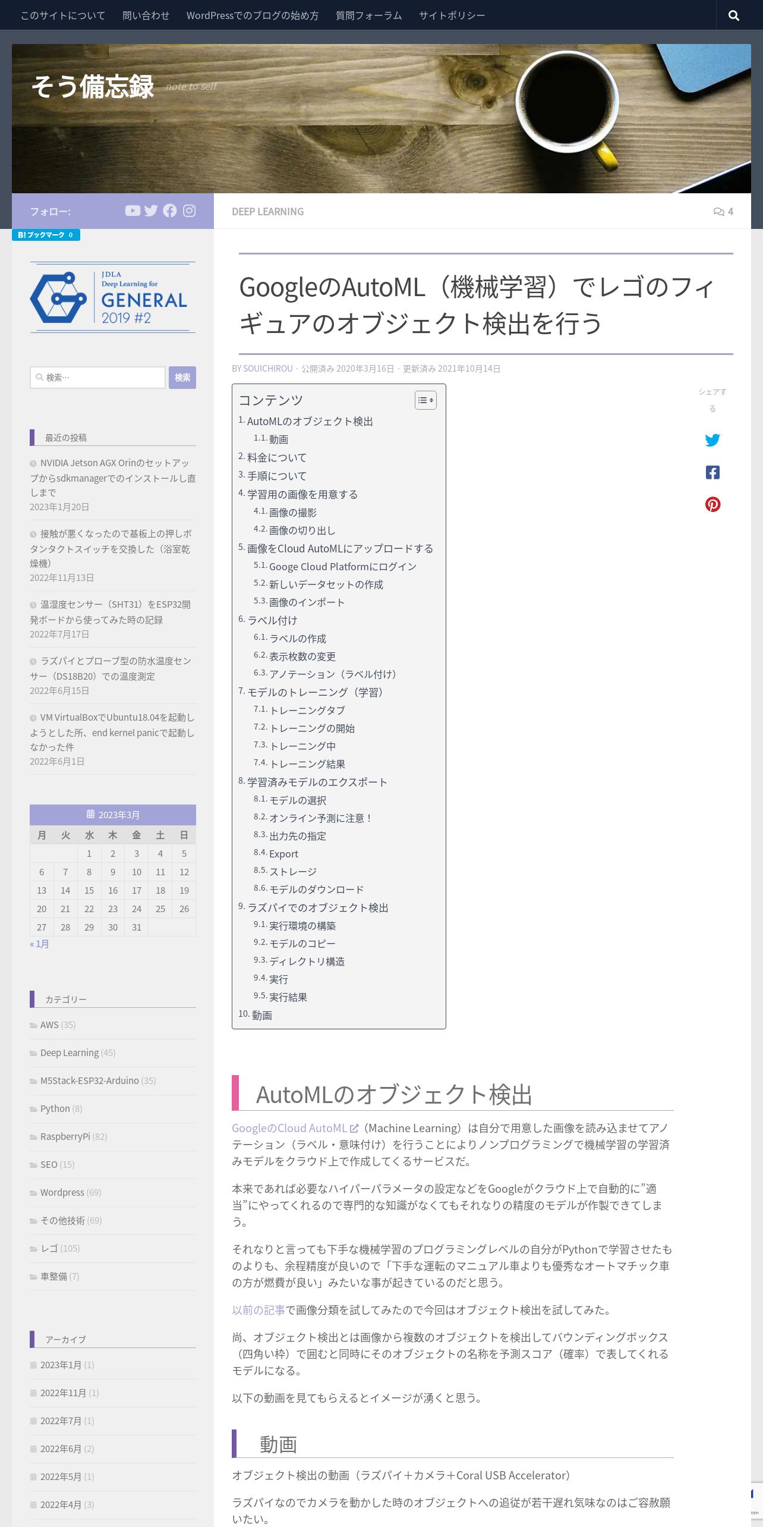The height and width of the screenshot is (1527, 763).
Task: Jump to 10. 動画 in contents
Action: [x=261, y=1015]
